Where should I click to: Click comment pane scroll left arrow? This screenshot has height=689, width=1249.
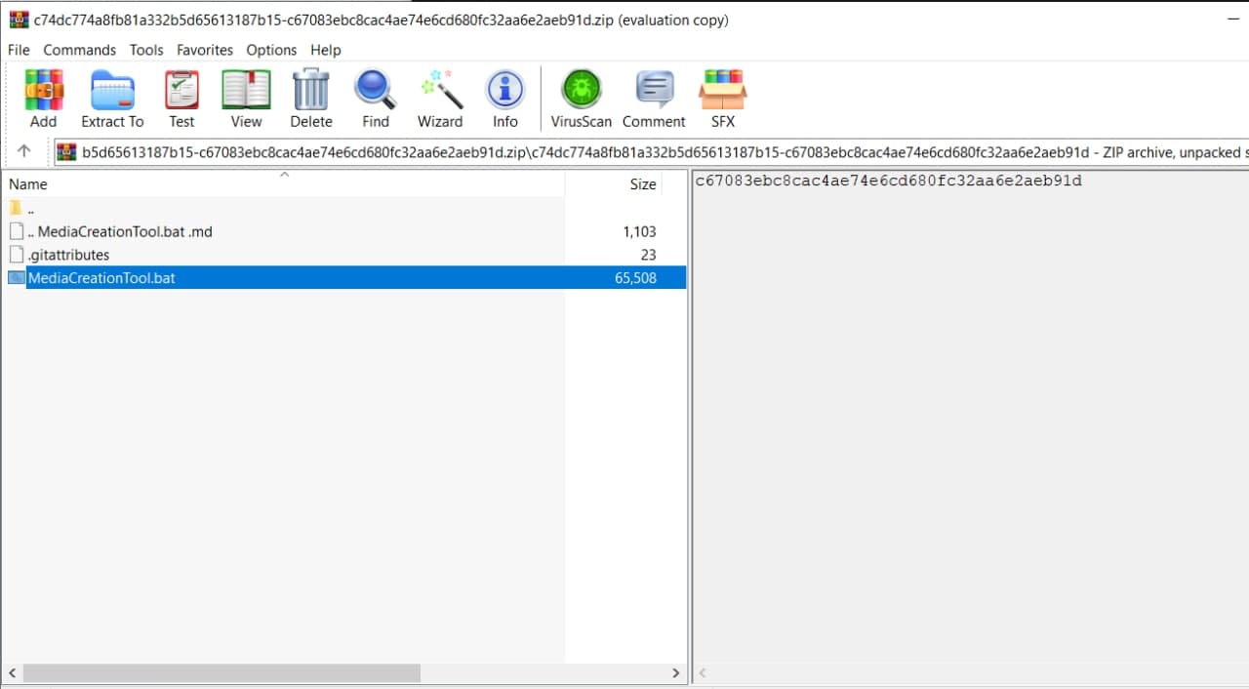(702, 673)
